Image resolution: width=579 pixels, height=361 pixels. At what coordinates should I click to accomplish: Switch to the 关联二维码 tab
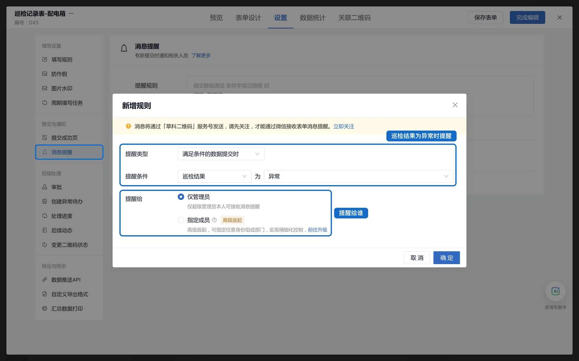354,18
